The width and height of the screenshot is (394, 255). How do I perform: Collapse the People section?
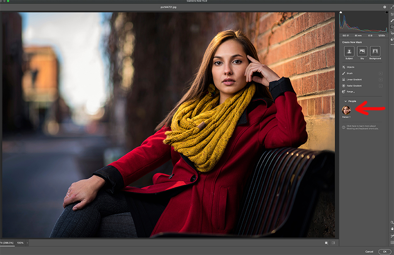point(345,101)
